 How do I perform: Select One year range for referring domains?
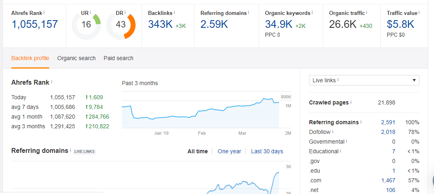[230, 151]
